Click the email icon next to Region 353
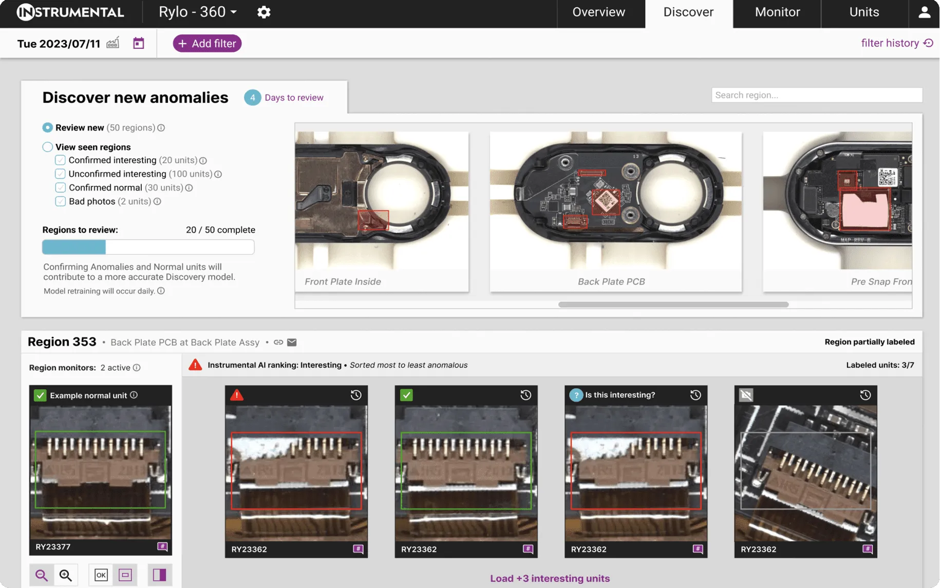940x588 pixels. 292,343
